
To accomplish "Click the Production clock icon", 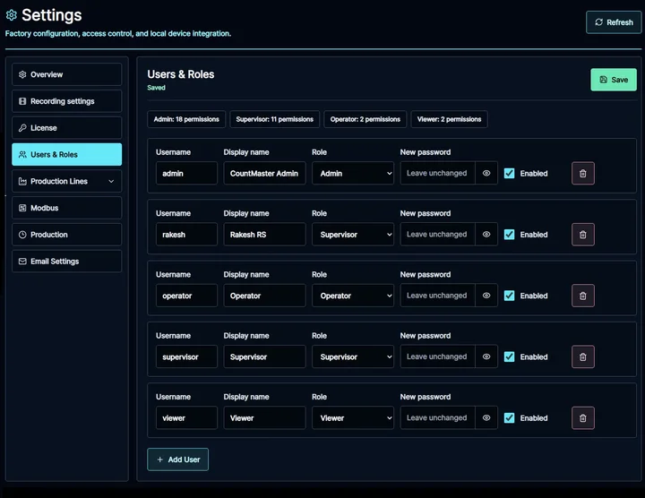I will pyautogui.click(x=22, y=235).
